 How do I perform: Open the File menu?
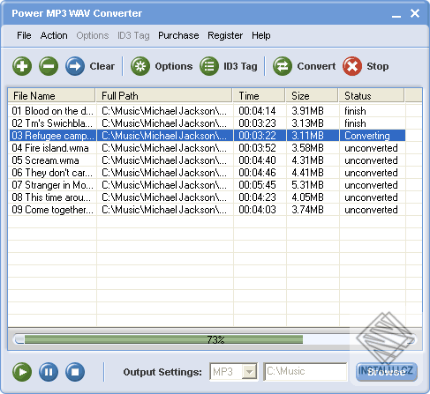coord(24,35)
